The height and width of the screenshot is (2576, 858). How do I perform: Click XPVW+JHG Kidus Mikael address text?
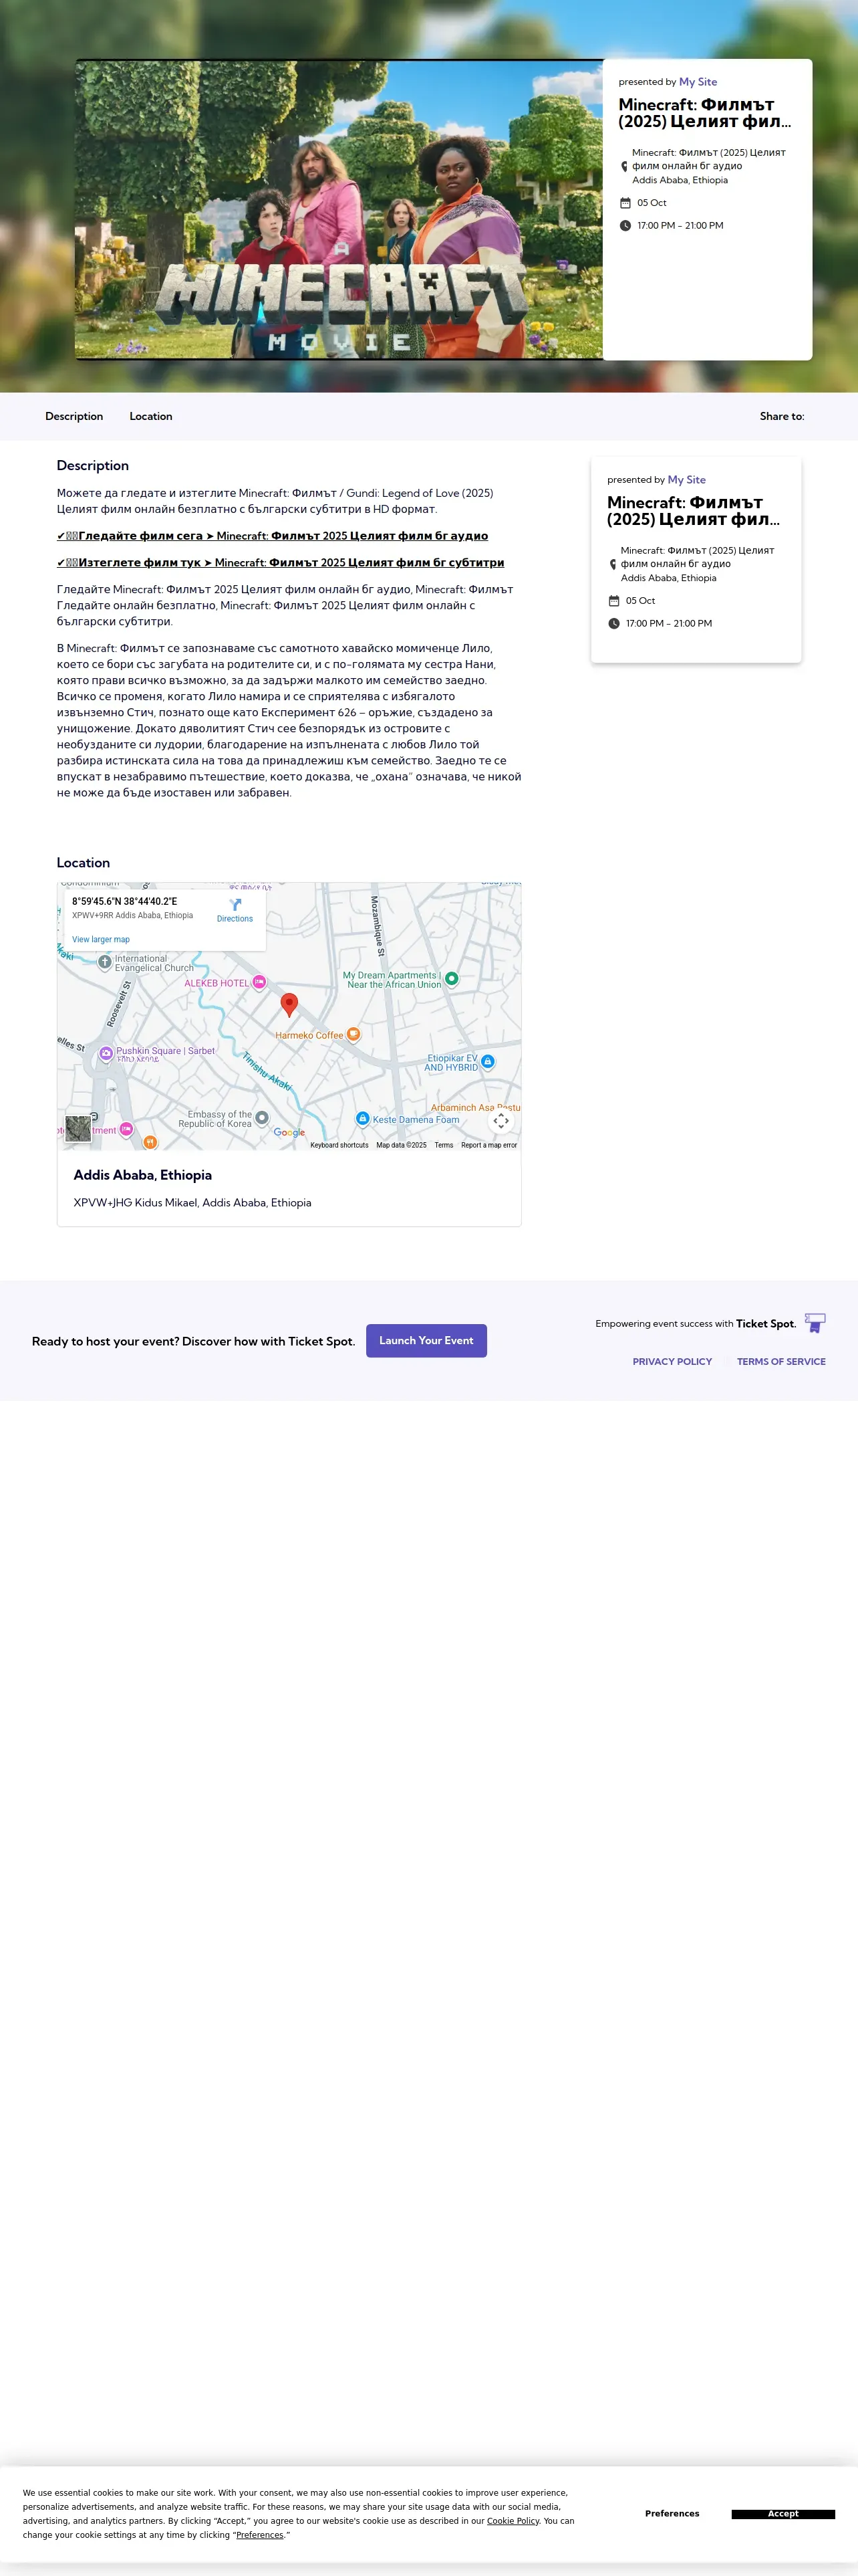(x=192, y=1203)
